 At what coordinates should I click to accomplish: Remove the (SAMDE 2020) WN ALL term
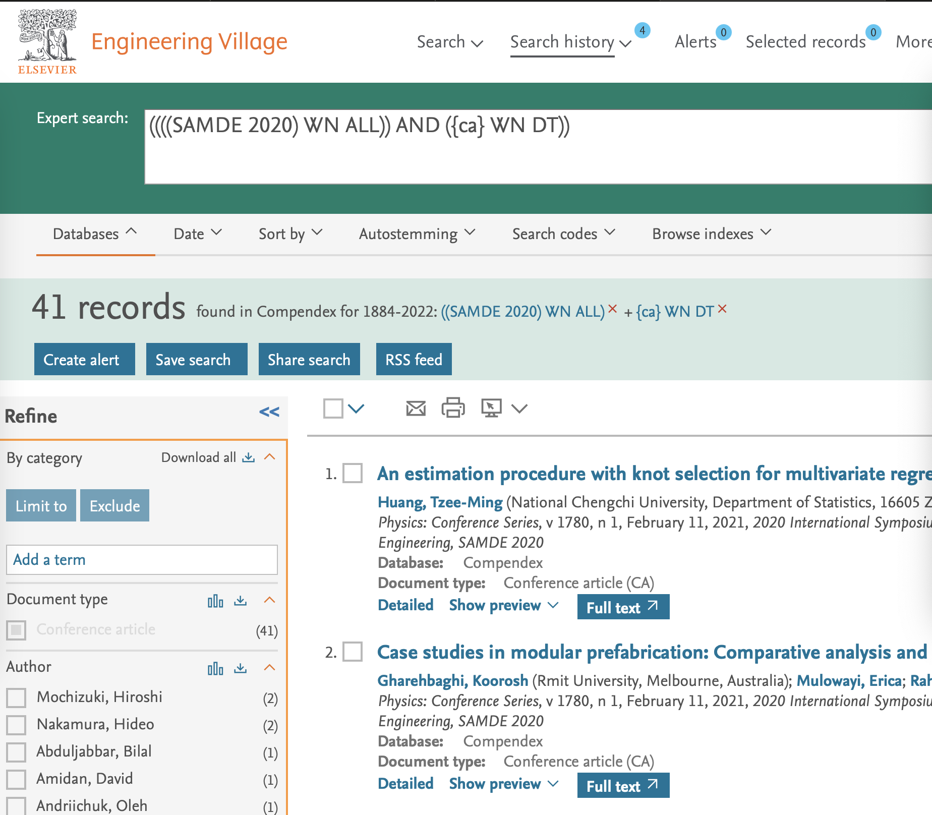(612, 309)
